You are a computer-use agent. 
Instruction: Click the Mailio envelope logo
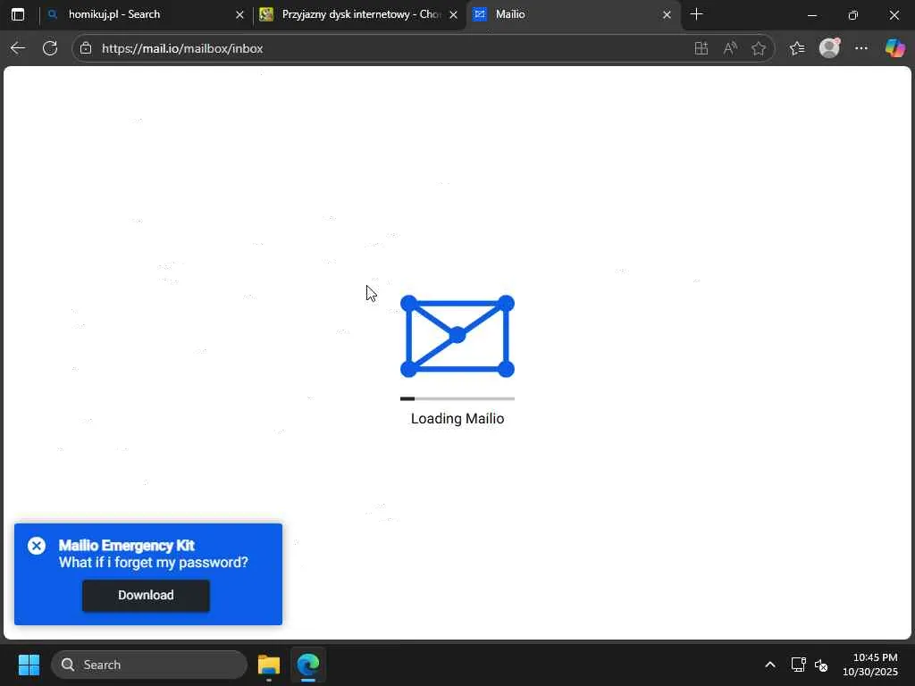(x=457, y=336)
